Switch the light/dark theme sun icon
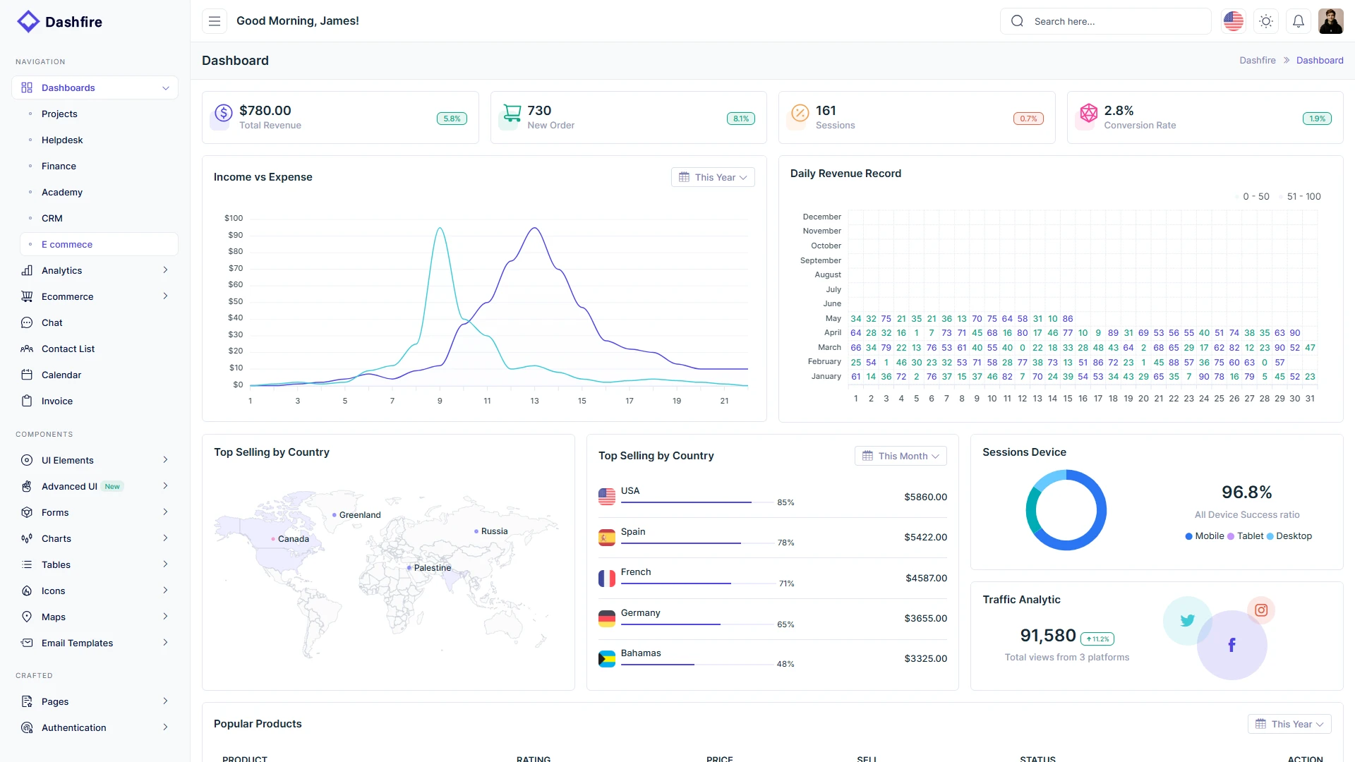Image resolution: width=1355 pixels, height=762 pixels. (x=1266, y=21)
